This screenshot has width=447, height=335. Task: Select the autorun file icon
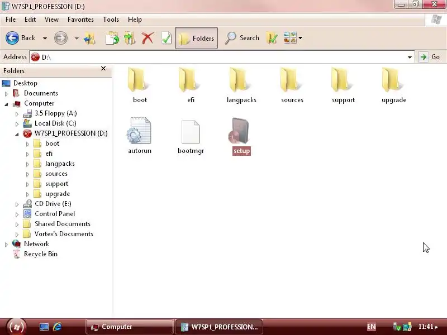(x=139, y=131)
